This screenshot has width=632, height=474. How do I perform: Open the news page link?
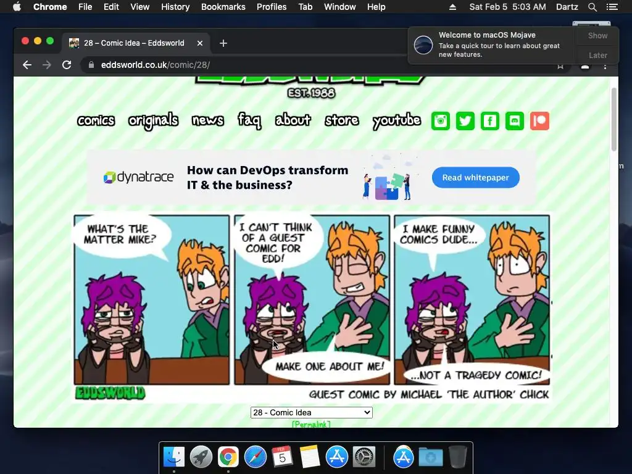tap(207, 120)
